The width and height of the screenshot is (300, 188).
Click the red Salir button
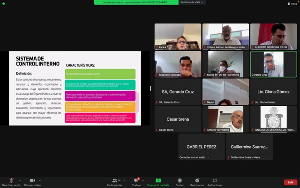(x=290, y=182)
